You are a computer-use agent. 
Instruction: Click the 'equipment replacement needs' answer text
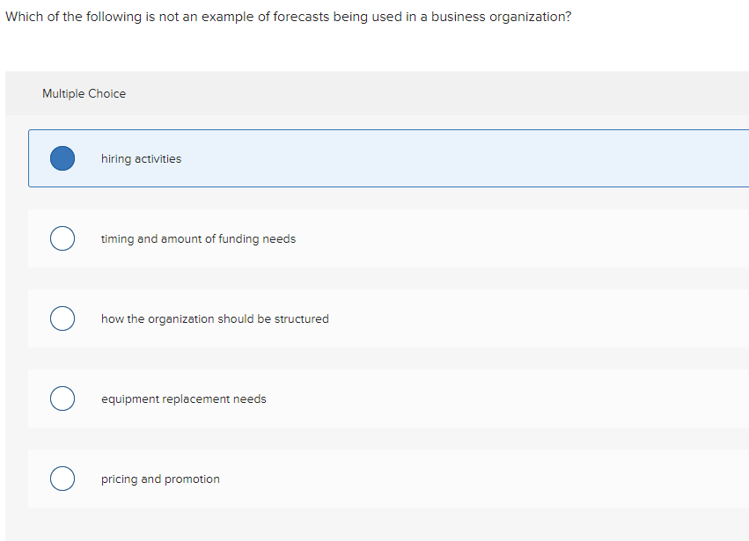(x=183, y=399)
